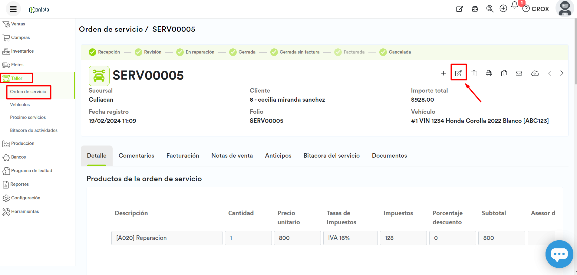
Task: Click the delete trash icon for SERV00005
Action: (x=474, y=73)
